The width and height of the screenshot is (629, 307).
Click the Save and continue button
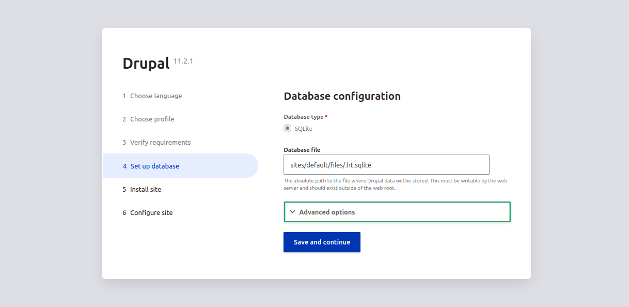[x=322, y=242]
